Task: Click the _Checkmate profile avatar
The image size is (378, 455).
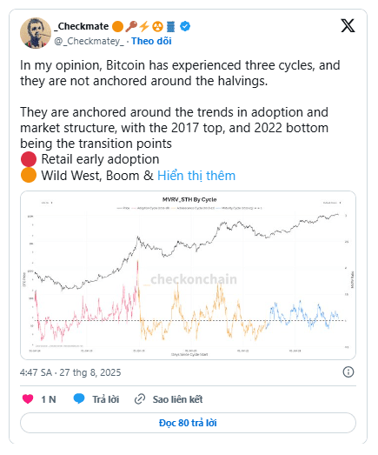Action: pos(36,33)
